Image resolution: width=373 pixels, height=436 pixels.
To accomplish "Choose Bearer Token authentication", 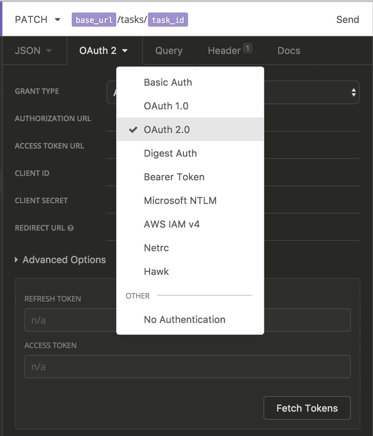I will click(x=174, y=177).
